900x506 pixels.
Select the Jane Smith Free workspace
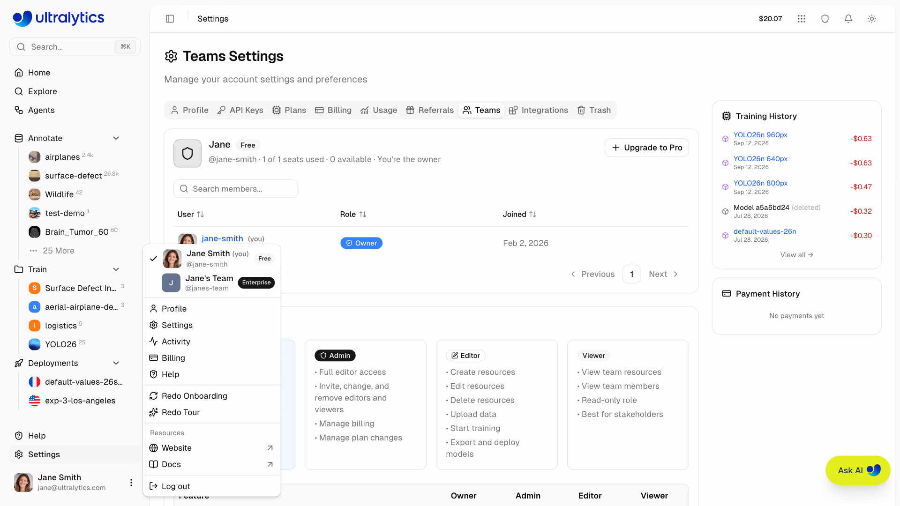pos(212,258)
